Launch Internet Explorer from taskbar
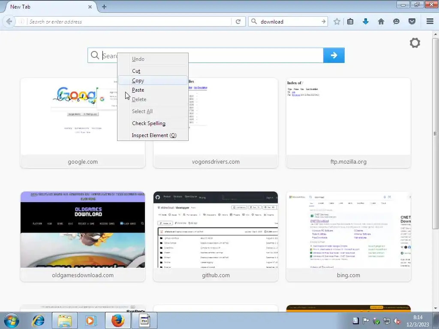Image resolution: width=439 pixels, height=329 pixels. (38, 320)
